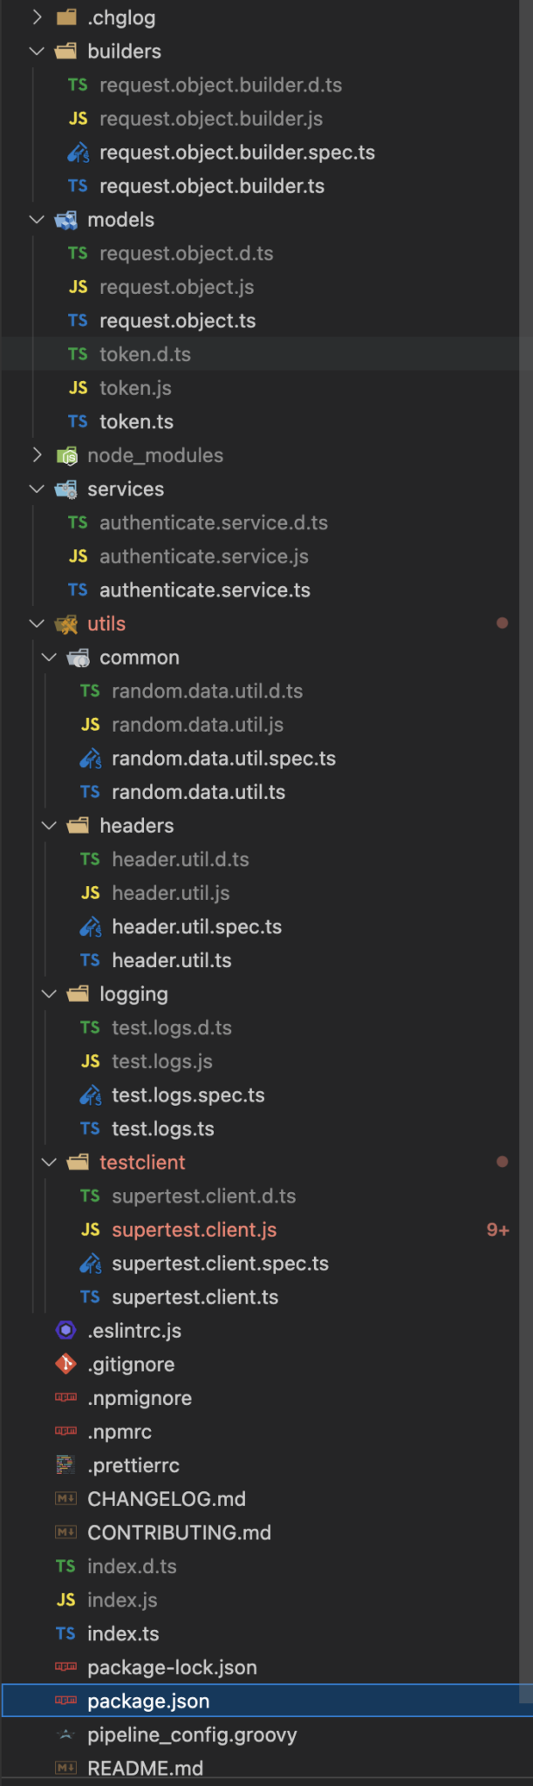Click the TS icon beside authenticate.service.ts
533x1786 pixels.
[x=78, y=590]
